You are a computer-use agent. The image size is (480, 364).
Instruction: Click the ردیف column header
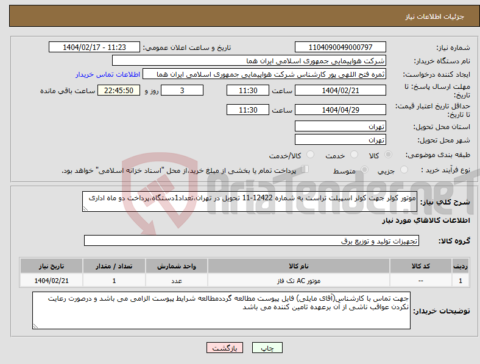point(461,266)
